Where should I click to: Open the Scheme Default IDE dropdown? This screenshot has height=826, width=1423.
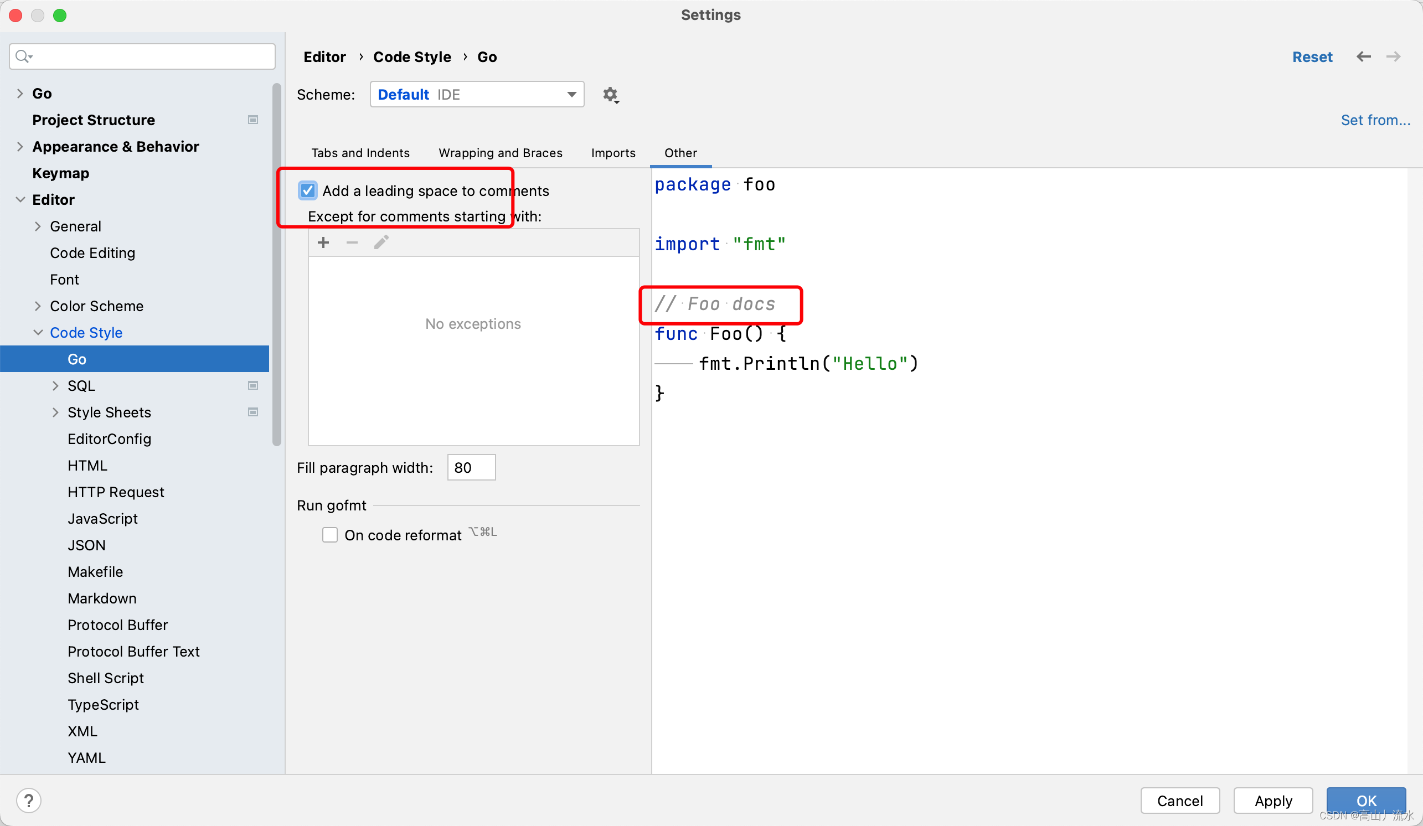click(x=477, y=94)
